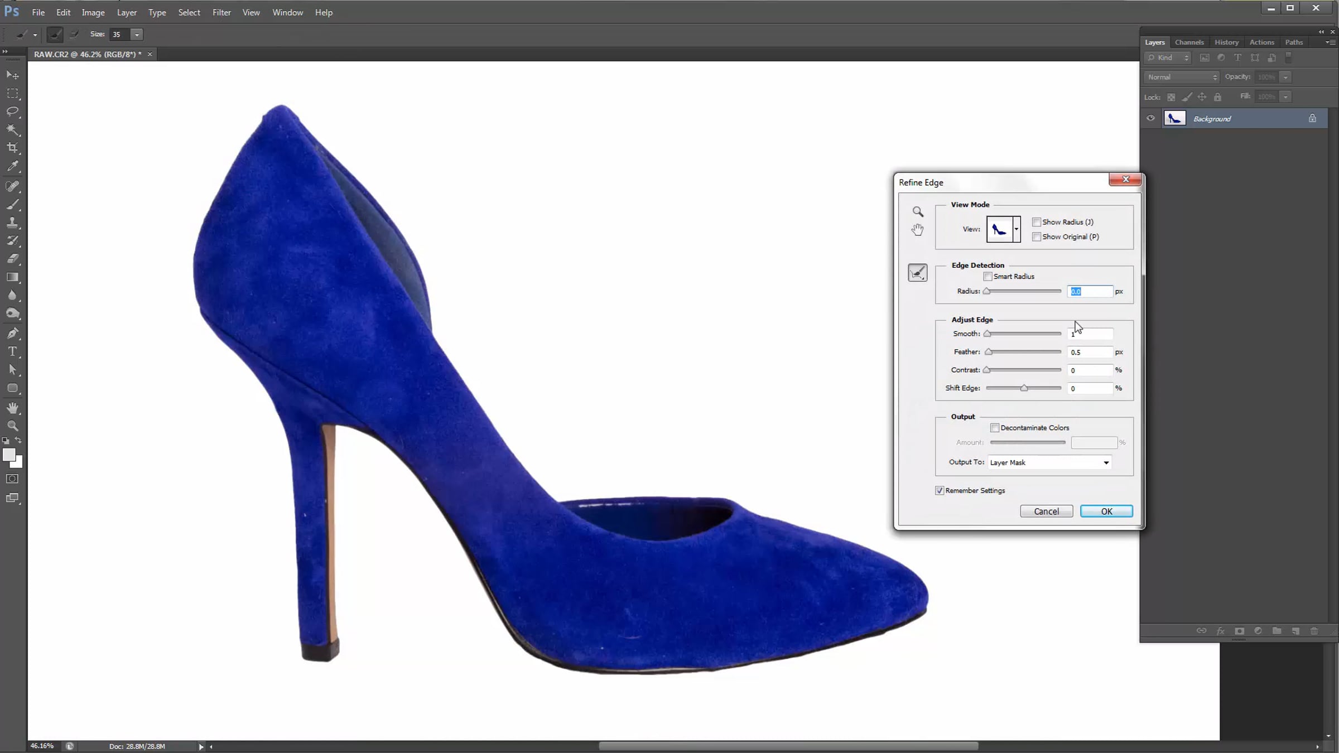This screenshot has width=1339, height=753.
Task: Click the Shift Edge slider handle
Action: [x=1024, y=388]
